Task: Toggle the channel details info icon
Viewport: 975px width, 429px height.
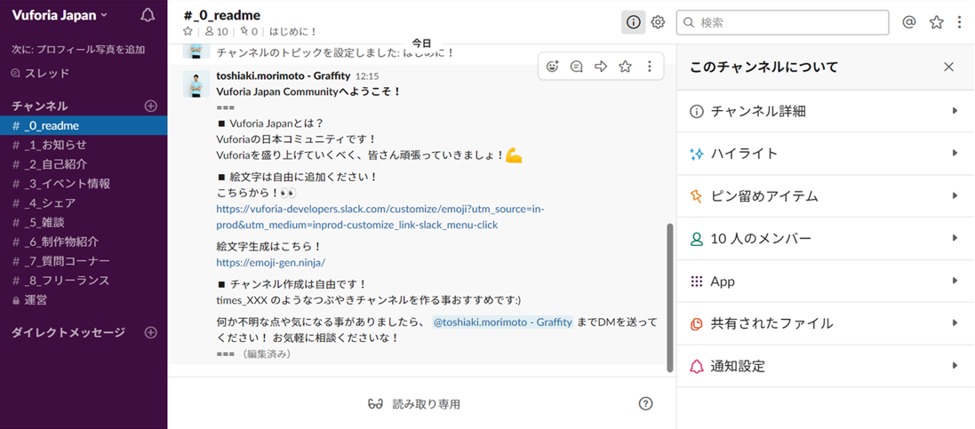Action: pos(633,22)
